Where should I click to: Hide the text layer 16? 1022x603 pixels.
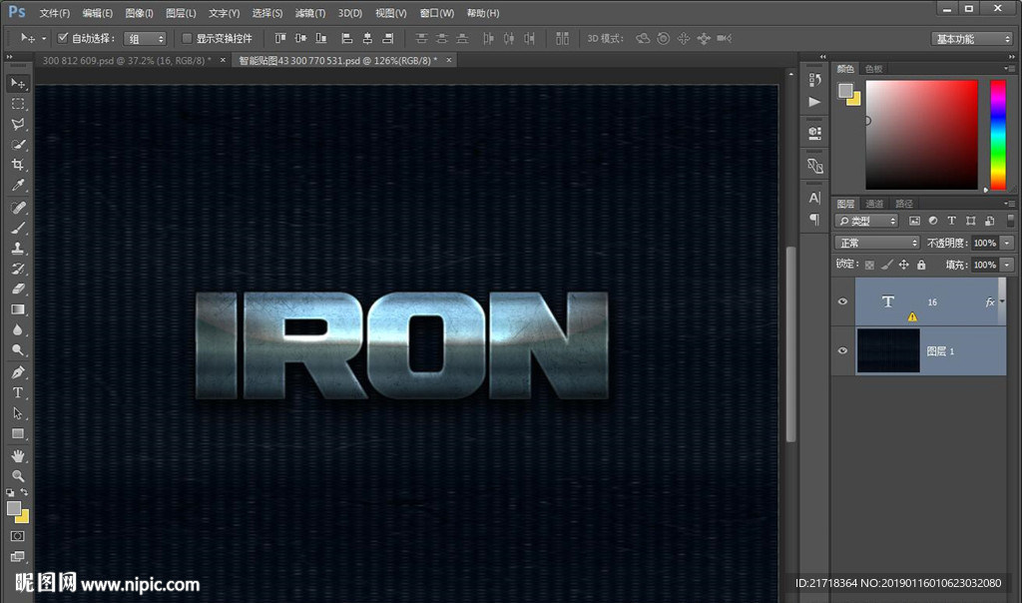pyautogui.click(x=843, y=301)
